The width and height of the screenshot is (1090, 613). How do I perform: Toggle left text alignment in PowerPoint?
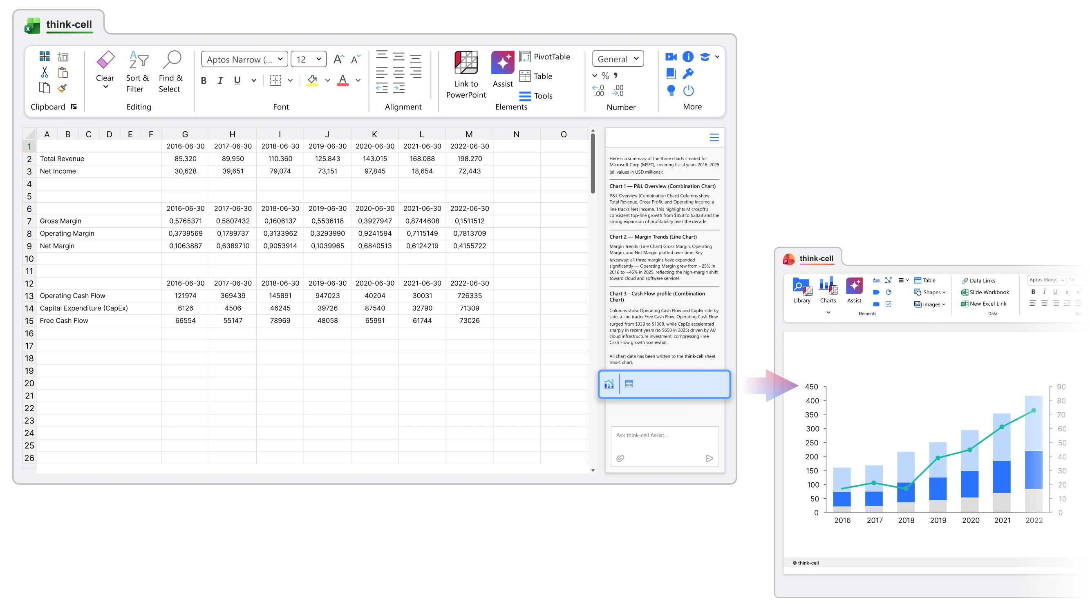[x=1033, y=303]
